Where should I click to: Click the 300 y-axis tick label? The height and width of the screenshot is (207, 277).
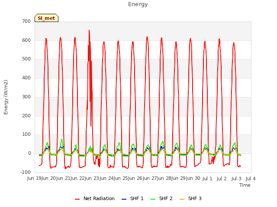click(26, 97)
